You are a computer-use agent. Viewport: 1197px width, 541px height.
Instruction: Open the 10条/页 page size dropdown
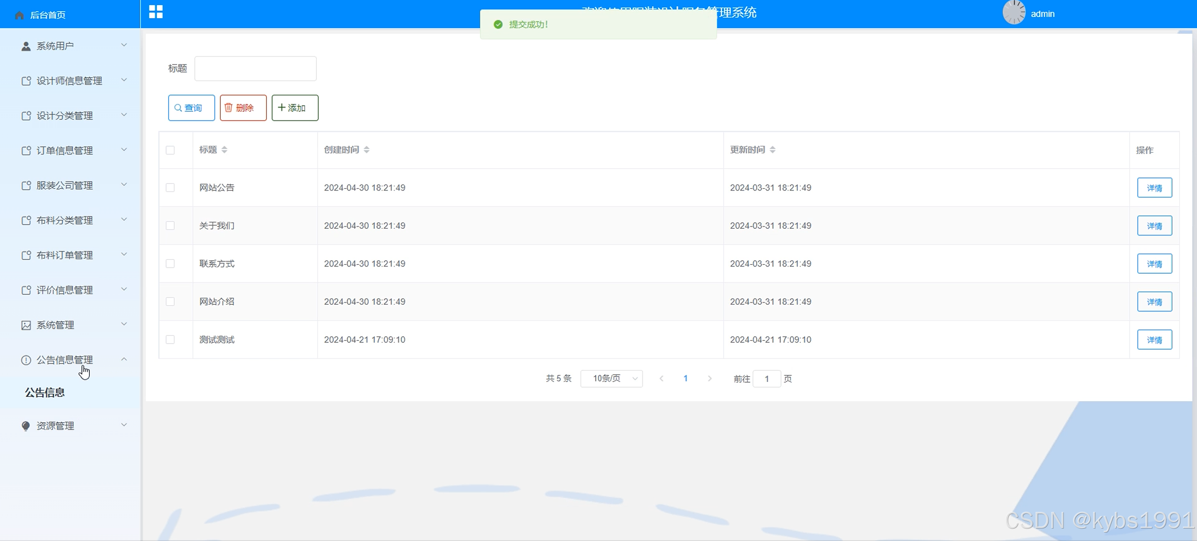[612, 378]
